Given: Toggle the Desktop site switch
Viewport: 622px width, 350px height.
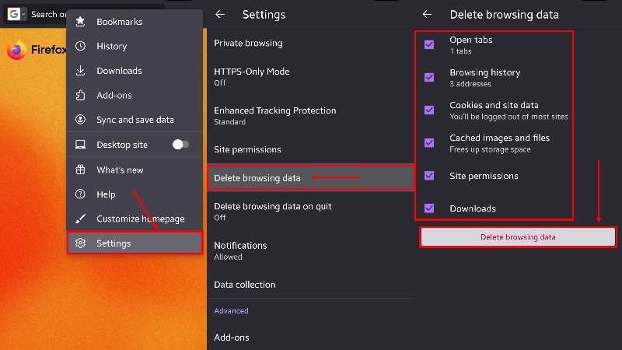Looking at the screenshot, I should 180,145.
